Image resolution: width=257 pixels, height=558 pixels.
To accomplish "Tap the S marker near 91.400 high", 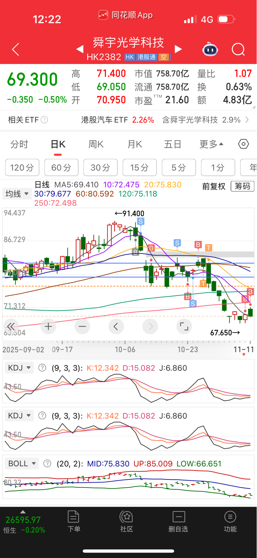I will [x=141, y=221].
